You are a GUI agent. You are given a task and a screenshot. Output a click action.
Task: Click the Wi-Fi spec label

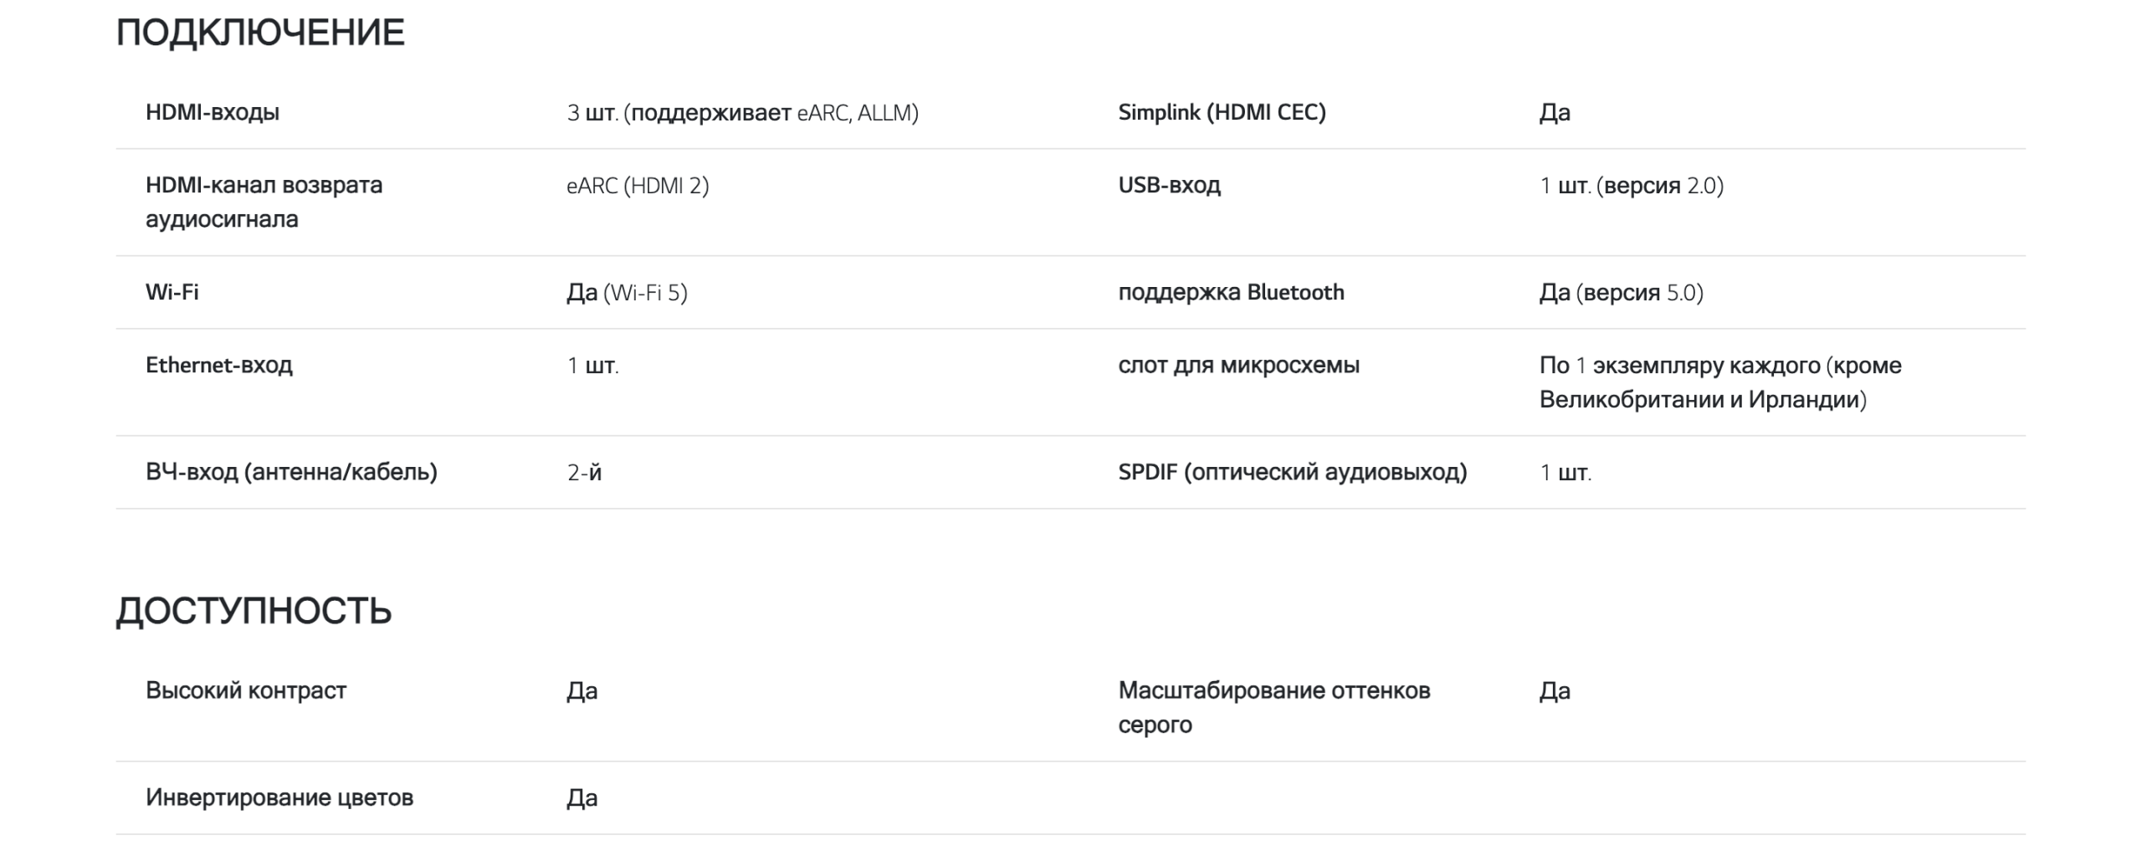click(x=172, y=292)
